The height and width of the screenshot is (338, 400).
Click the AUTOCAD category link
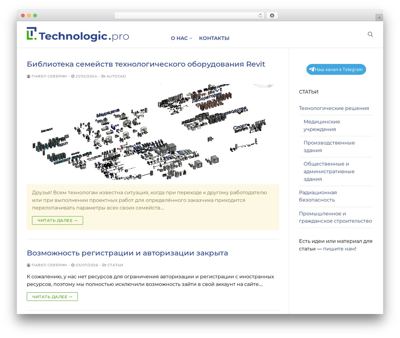coord(116,76)
